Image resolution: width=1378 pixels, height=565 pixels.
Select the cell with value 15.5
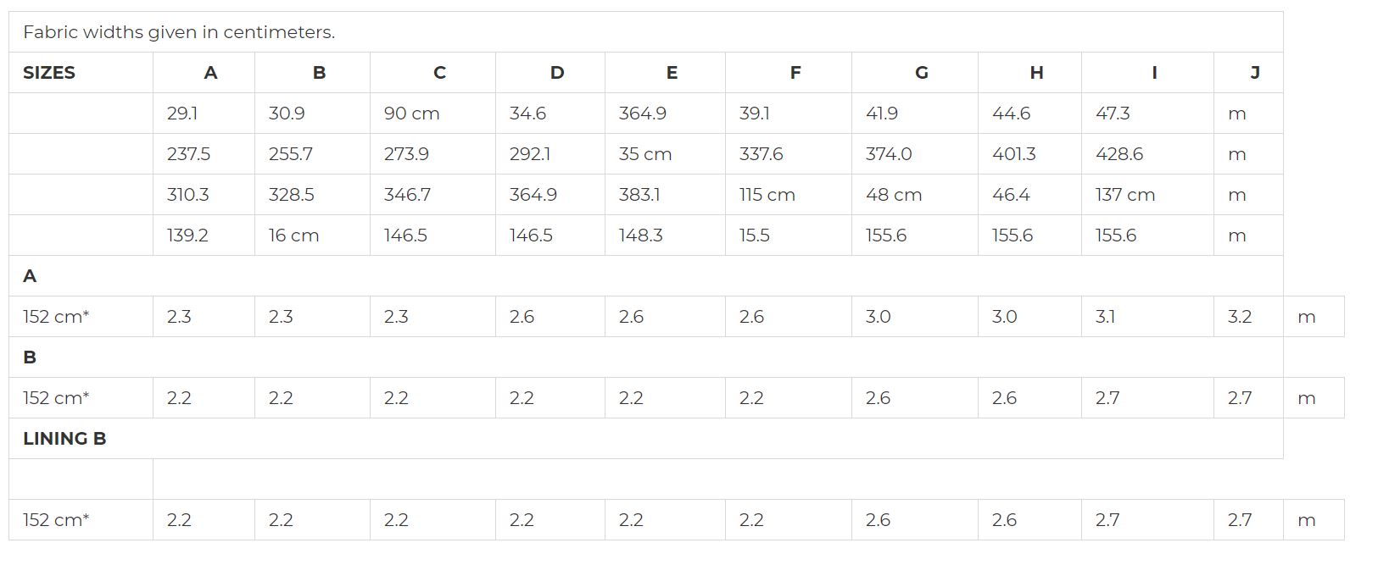(x=754, y=235)
